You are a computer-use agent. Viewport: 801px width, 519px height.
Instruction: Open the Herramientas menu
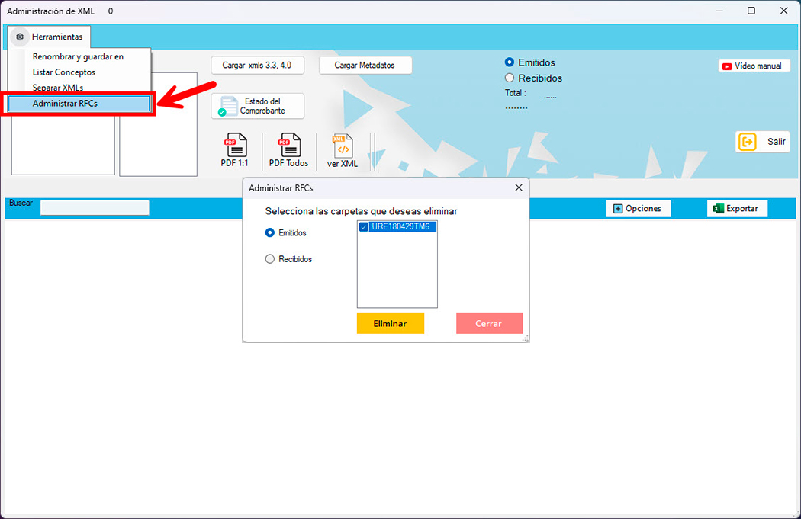(x=50, y=37)
